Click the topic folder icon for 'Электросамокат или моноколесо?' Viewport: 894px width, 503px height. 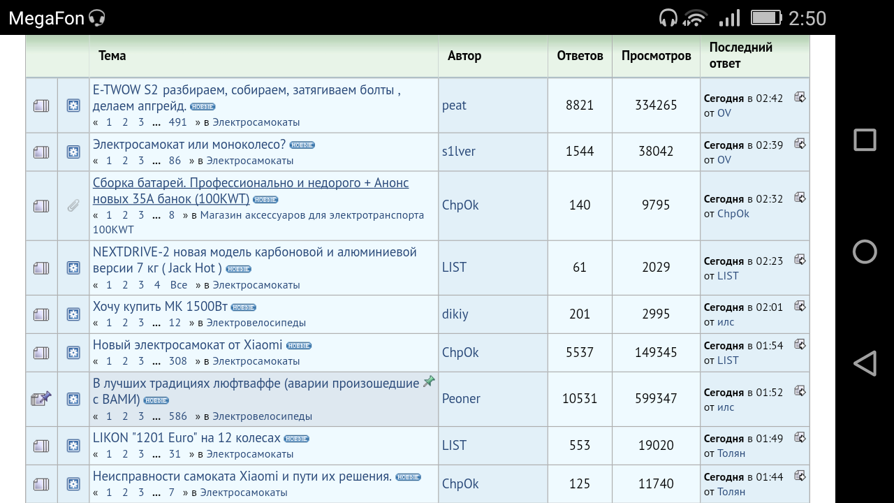pos(41,152)
